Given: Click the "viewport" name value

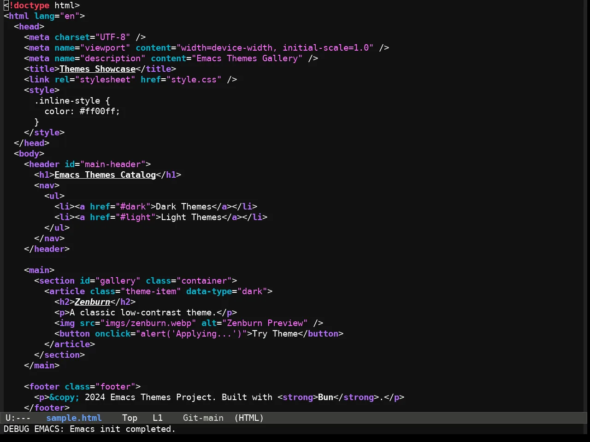Looking at the screenshot, I should (x=105, y=48).
